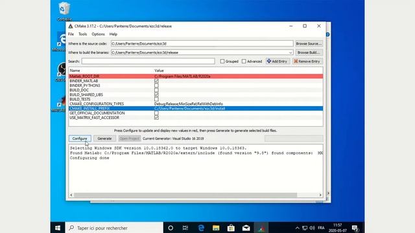
Task: Open volume control tray icon
Action: tap(312, 228)
